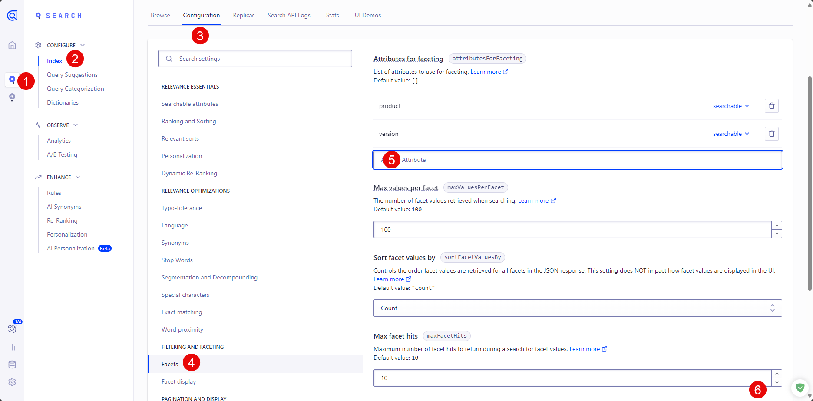813x401 pixels.
Task: Select Exact matching setting
Action: pos(182,312)
